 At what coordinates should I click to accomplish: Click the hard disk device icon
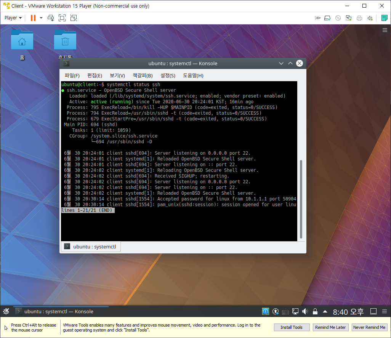pos(327,18)
